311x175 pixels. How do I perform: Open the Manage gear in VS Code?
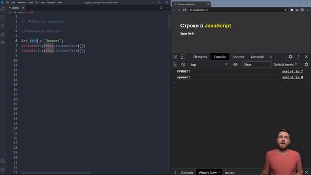pyautogui.click(x=2, y=170)
